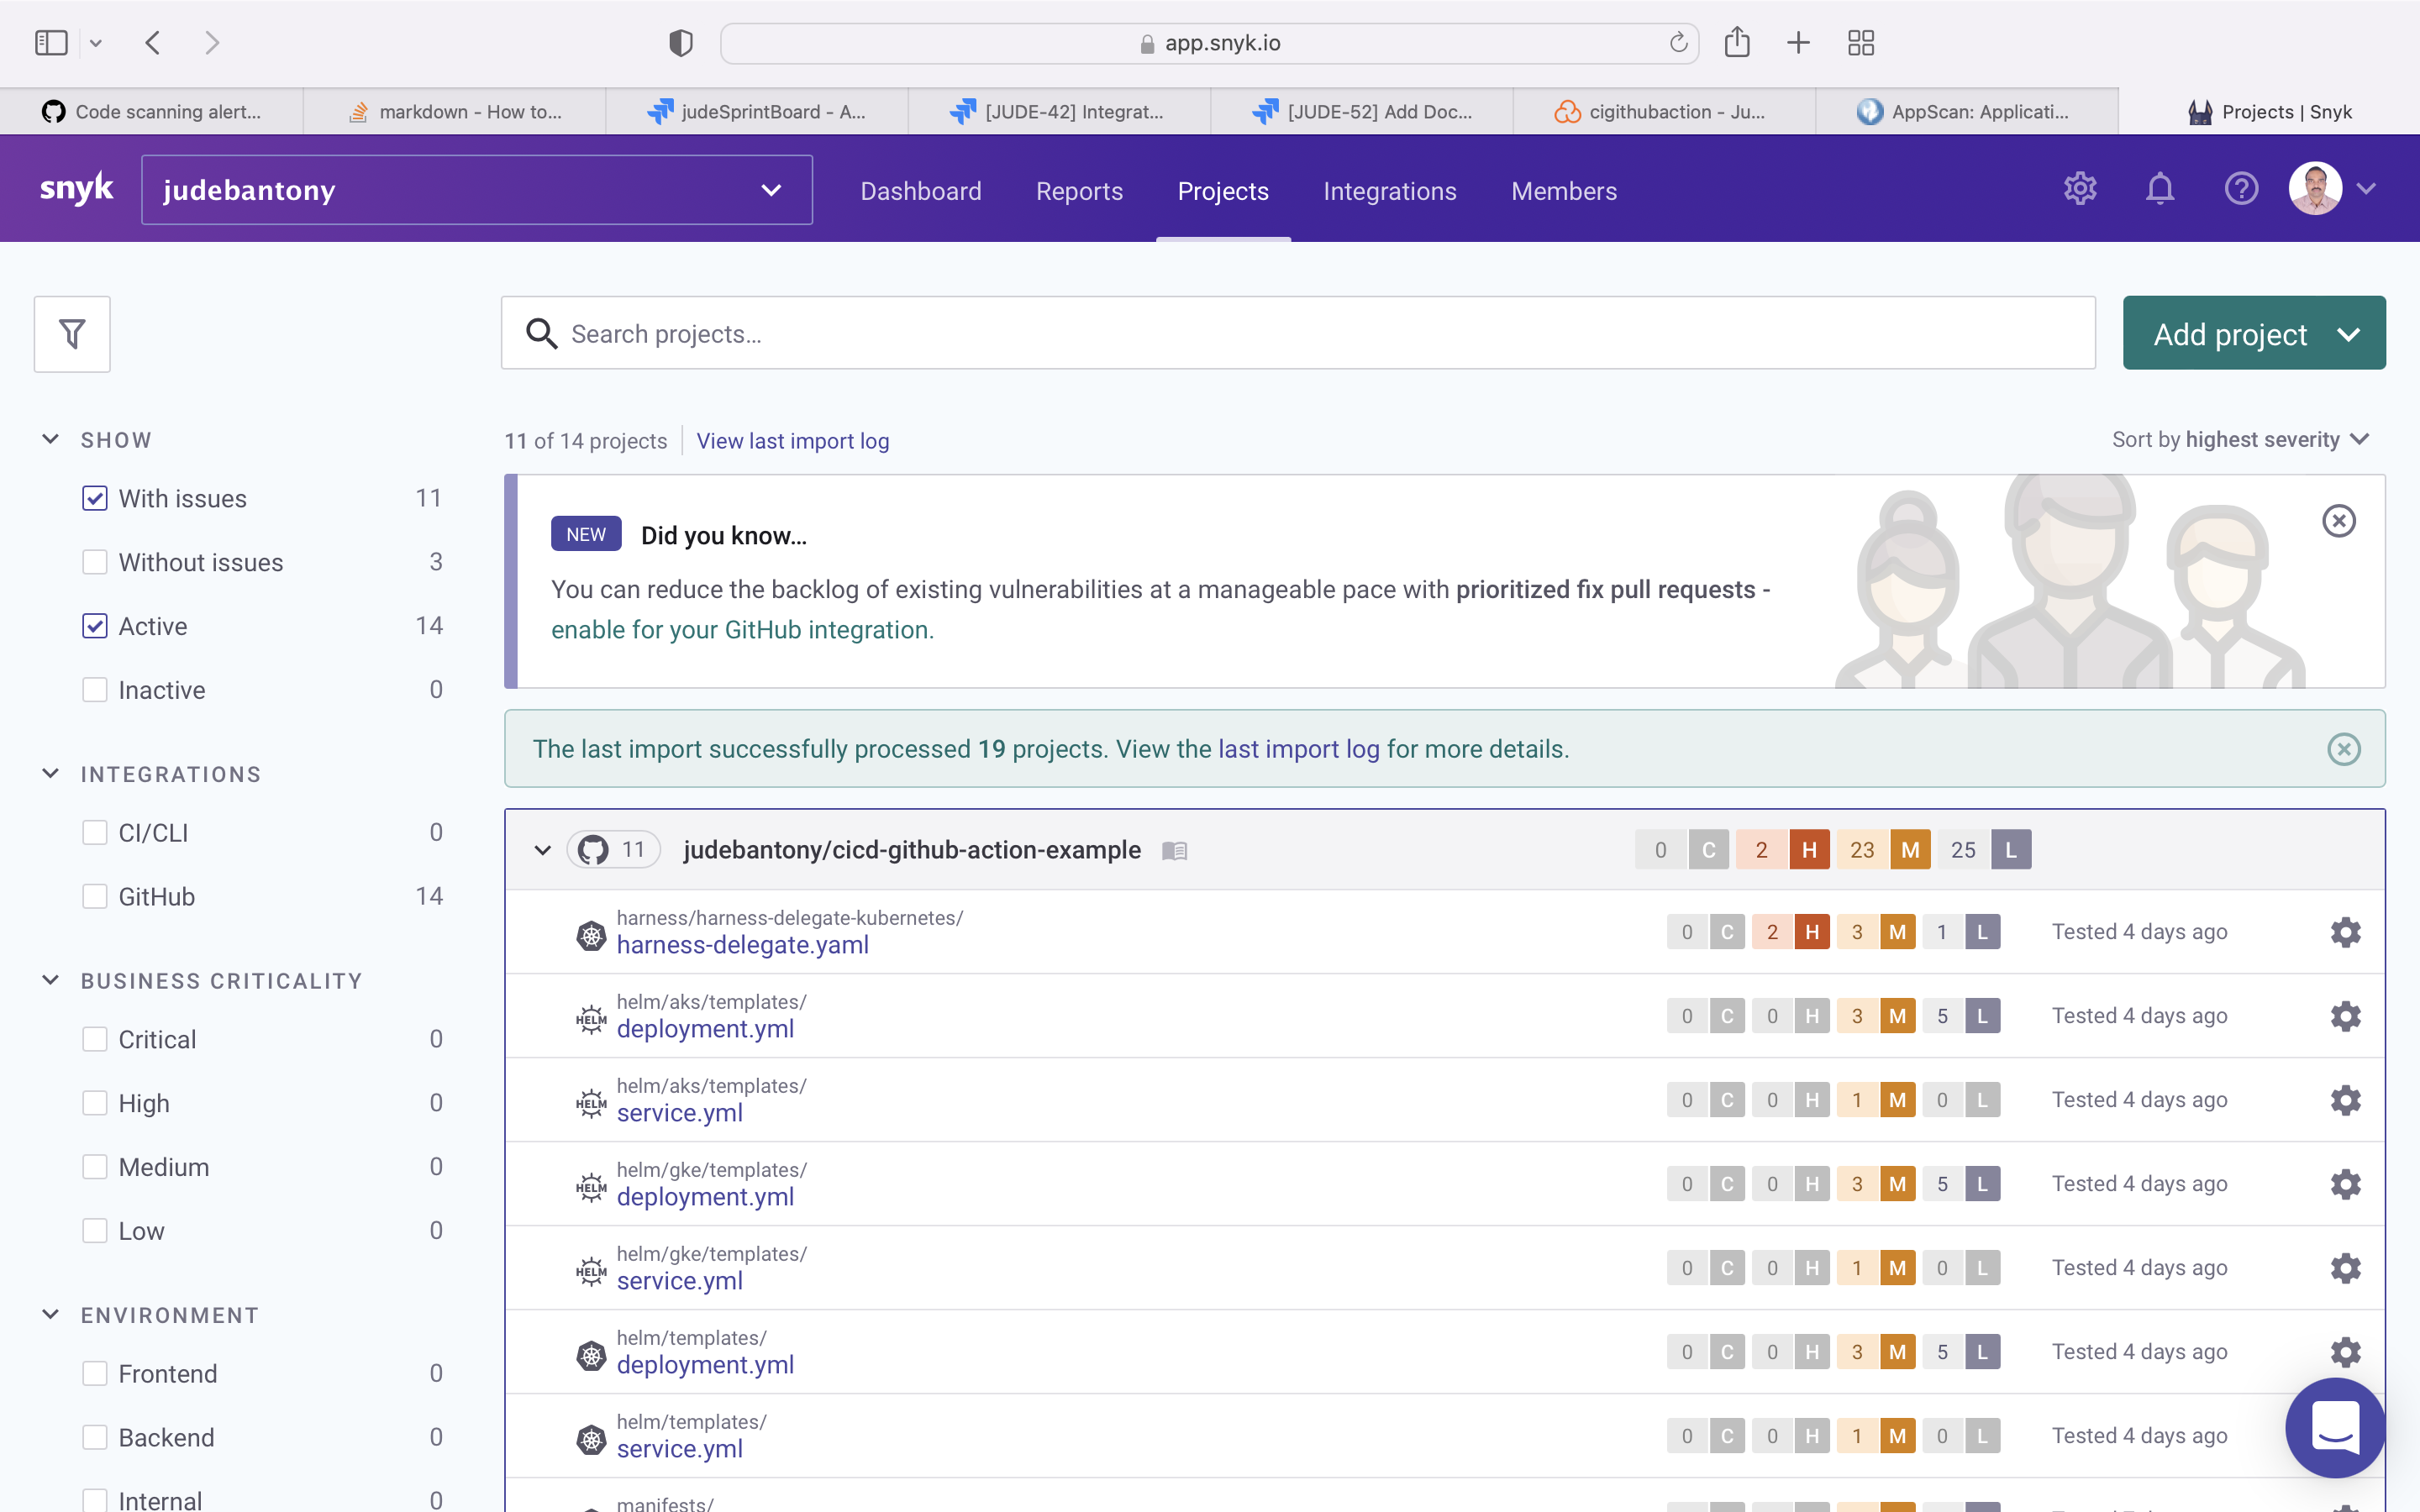The width and height of the screenshot is (2420, 1512).
Task: Click Safari share icon
Action: pos(1737,43)
